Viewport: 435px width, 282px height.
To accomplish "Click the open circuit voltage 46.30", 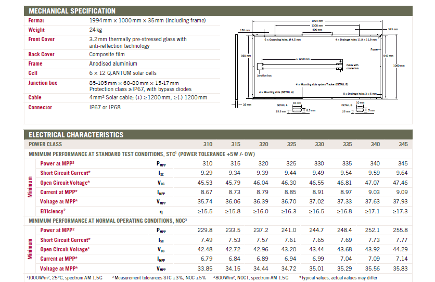I will pyautogui.click(x=289, y=183).
